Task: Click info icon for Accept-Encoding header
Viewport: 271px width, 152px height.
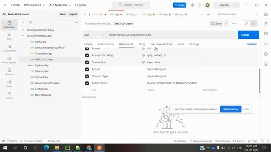Action: click(143, 55)
